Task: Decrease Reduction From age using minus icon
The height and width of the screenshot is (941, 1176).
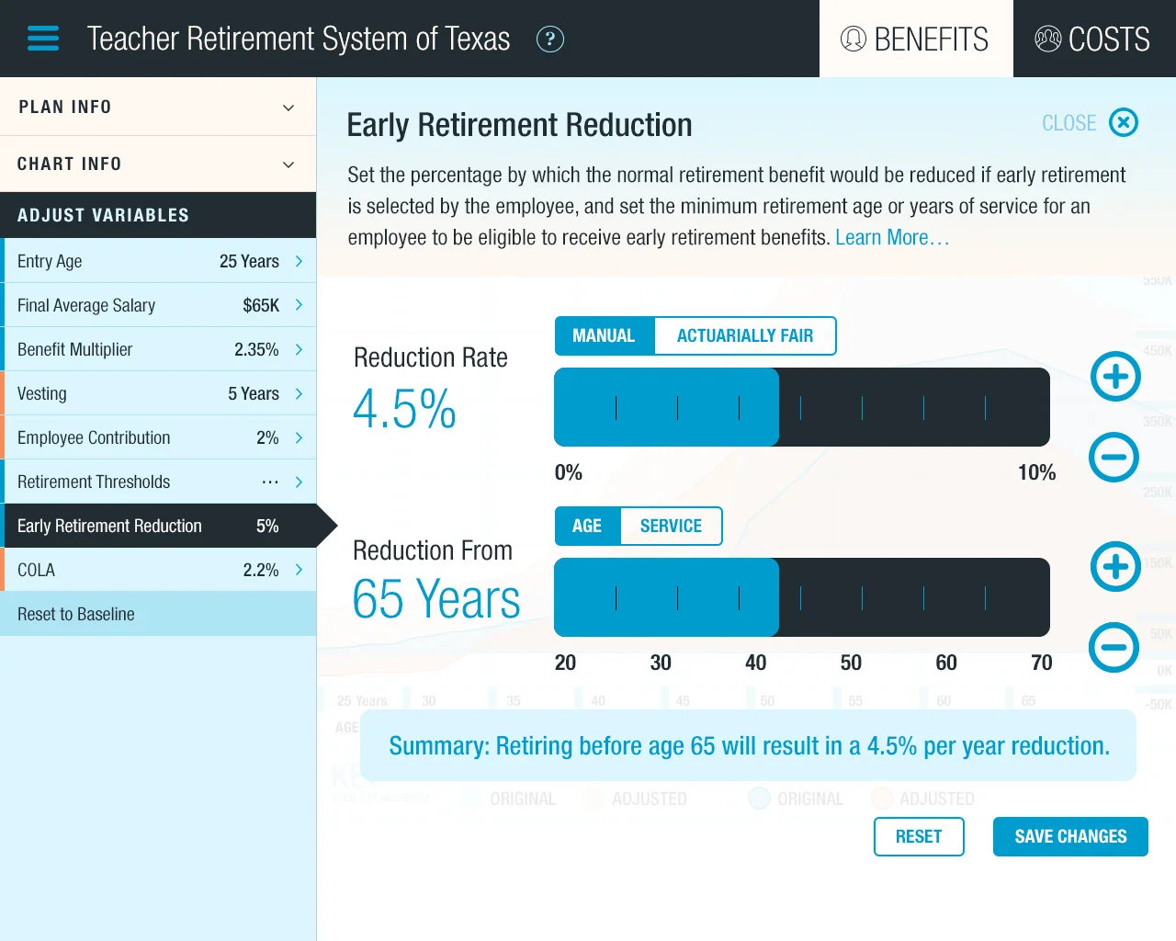Action: coord(1114,647)
